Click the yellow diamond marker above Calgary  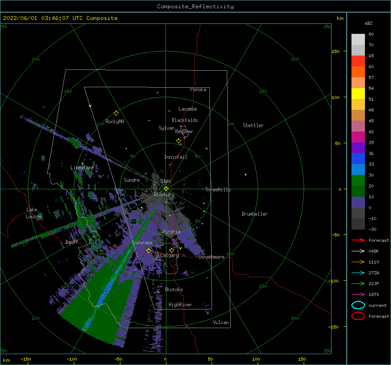coord(172,250)
